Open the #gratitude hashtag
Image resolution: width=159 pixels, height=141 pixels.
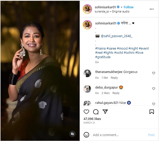[x=103, y=57]
